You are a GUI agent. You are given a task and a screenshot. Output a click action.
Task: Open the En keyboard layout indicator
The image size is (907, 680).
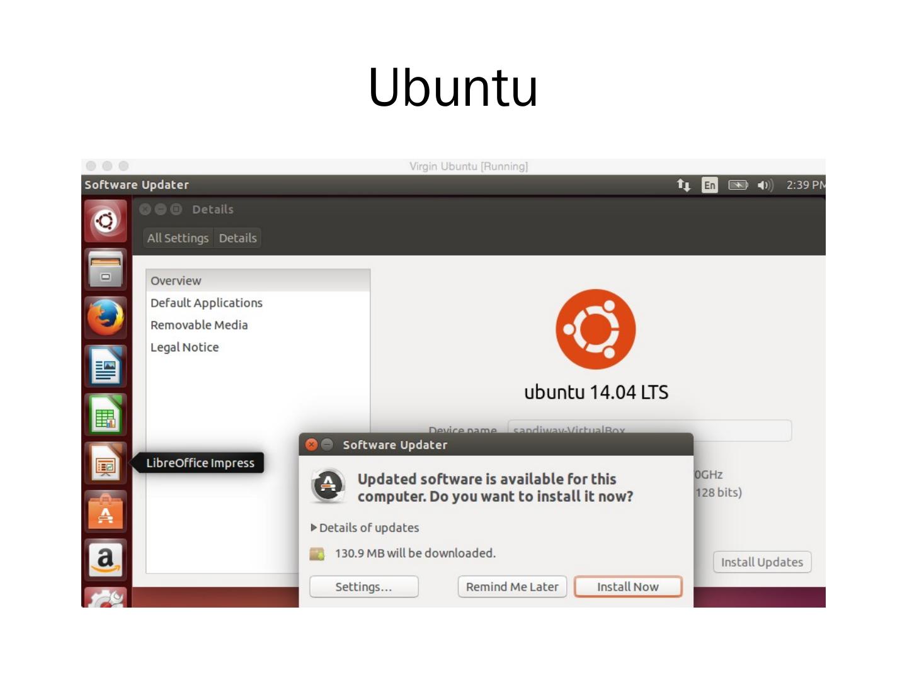710,185
